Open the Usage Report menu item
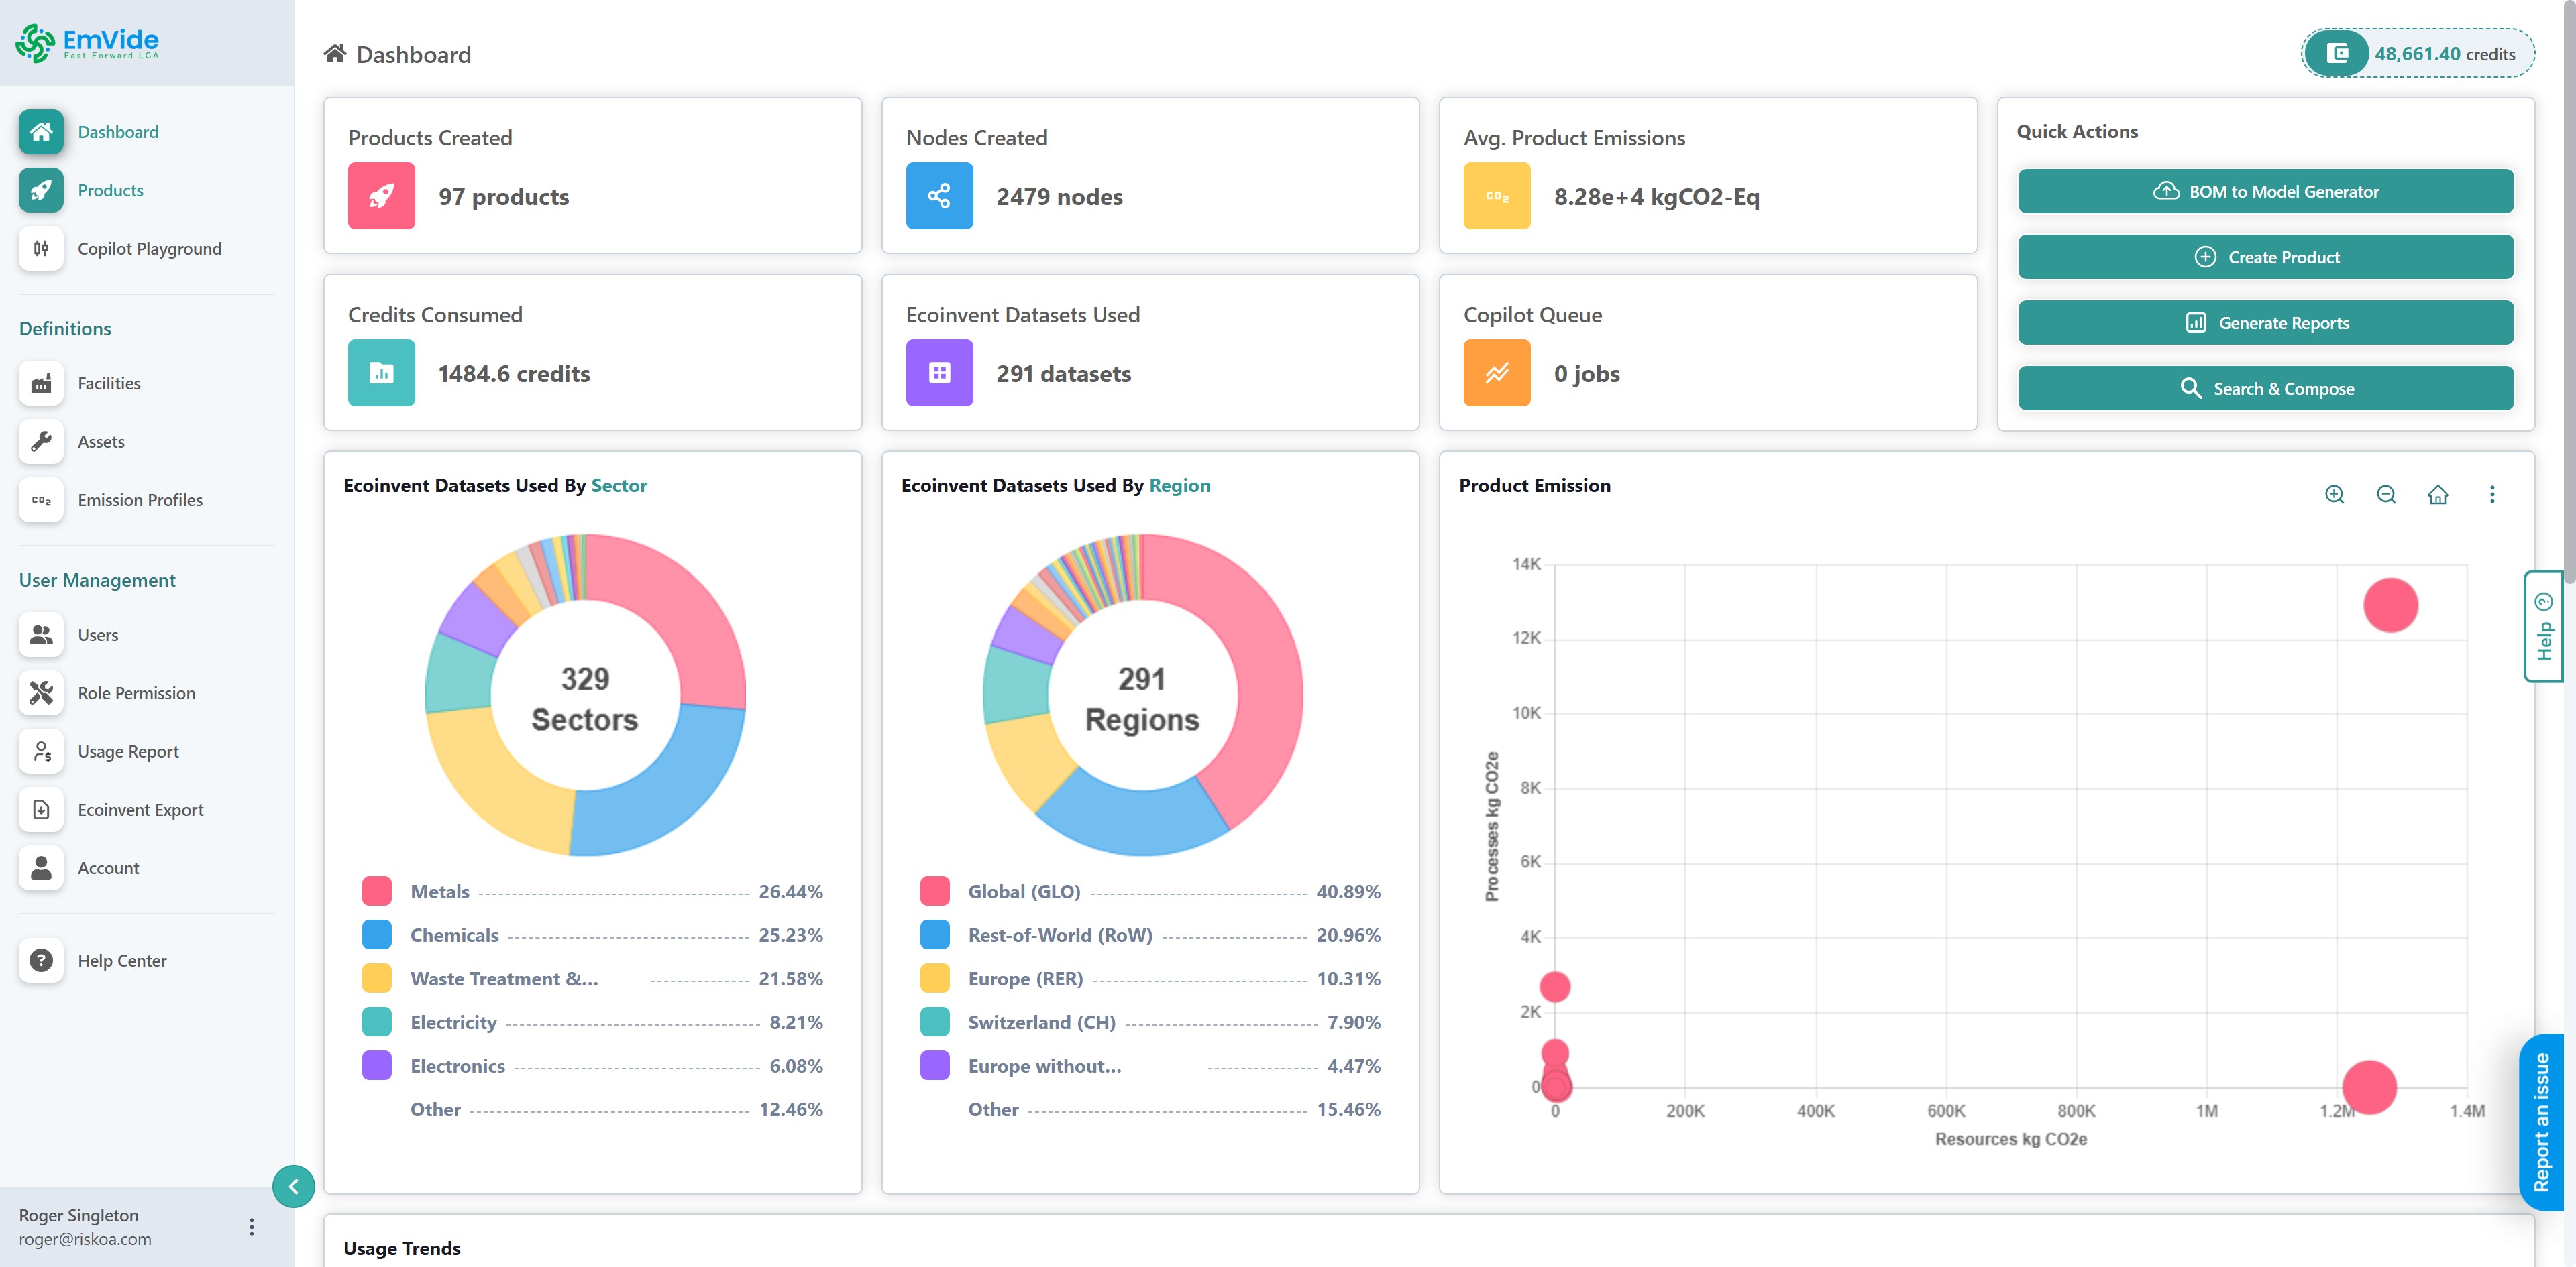The image size is (2576, 1267). 128,751
